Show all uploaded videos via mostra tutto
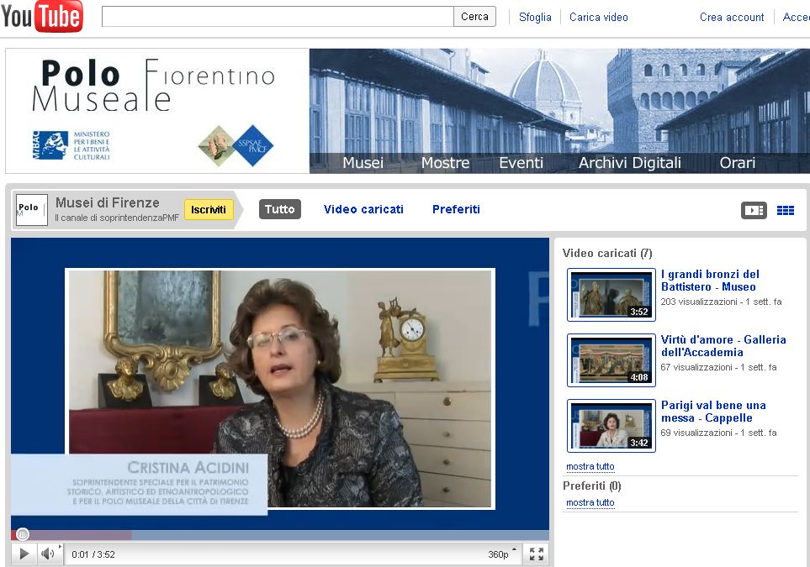This screenshot has height=567, width=810. tap(590, 466)
